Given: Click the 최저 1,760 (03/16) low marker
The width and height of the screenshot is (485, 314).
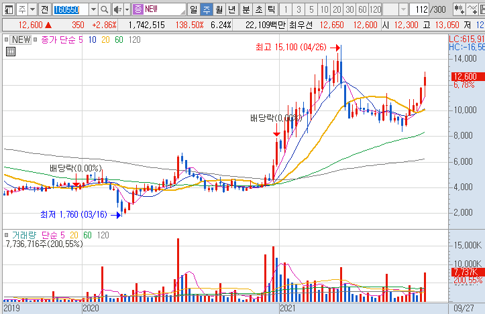Looking at the screenshot, I should (x=74, y=215).
